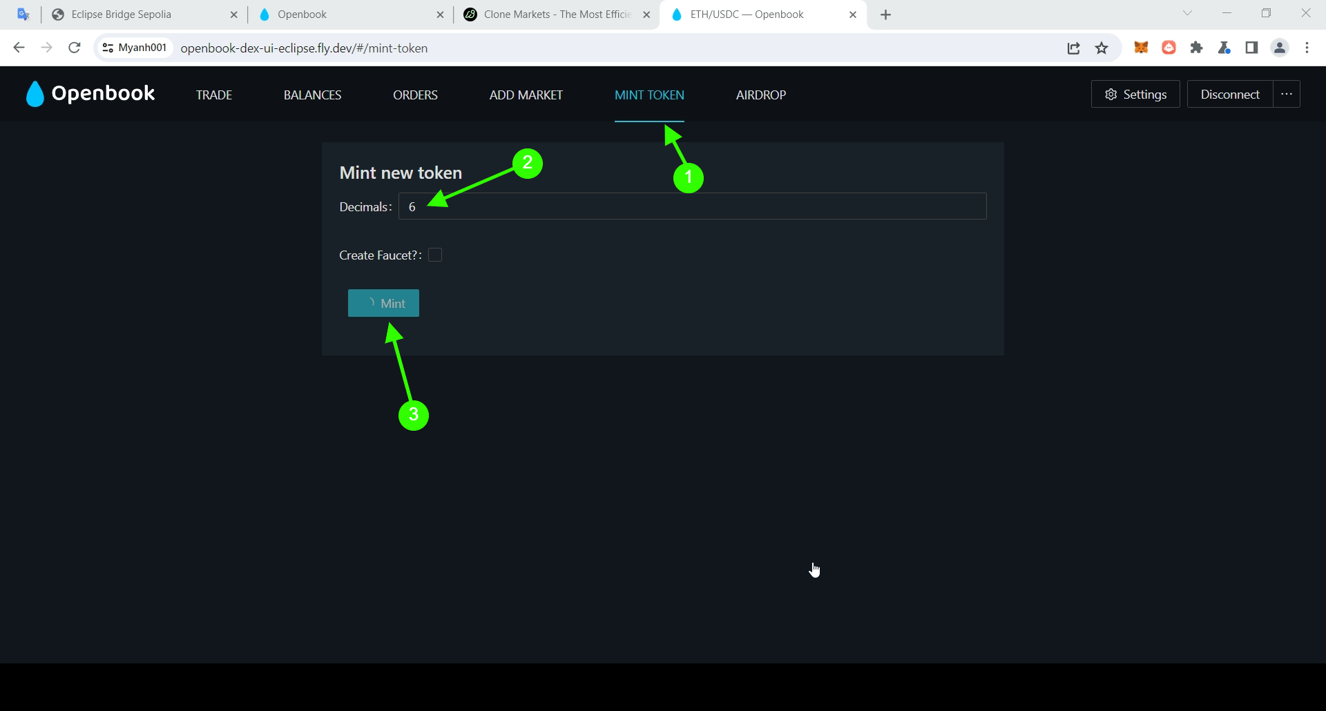This screenshot has width=1326, height=711.
Task: Share this page via the share icon
Action: point(1073,48)
